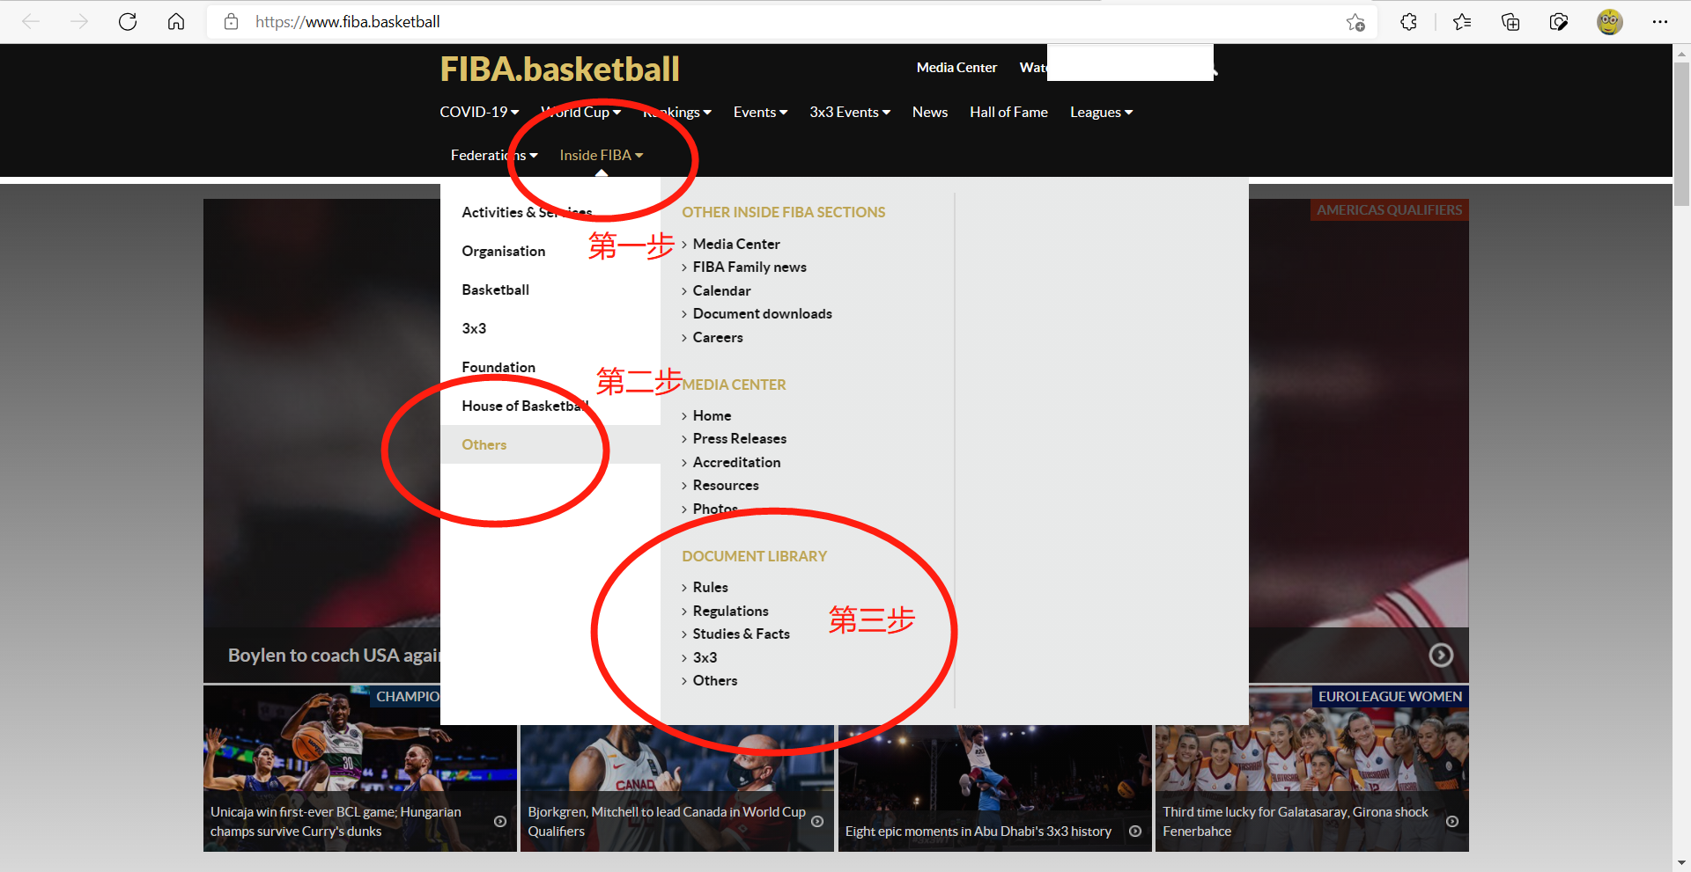View site info lock icon
The width and height of the screenshot is (1691, 872).
231,22
